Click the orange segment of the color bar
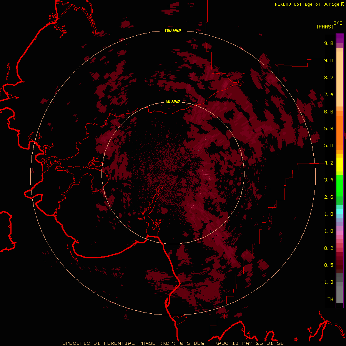The height and width of the screenshot is (346, 346). tap(339, 132)
